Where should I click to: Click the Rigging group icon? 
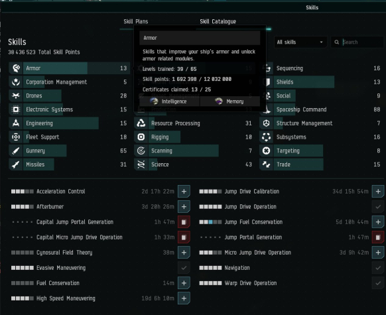pos(141,137)
